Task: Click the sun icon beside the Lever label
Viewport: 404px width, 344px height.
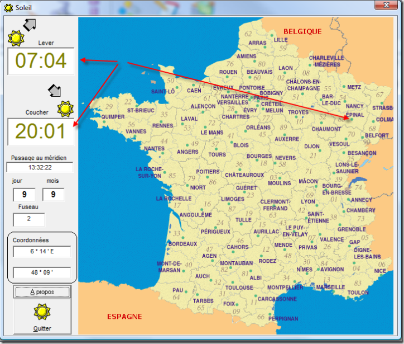Action: pyautogui.click(x=16, y=38)
